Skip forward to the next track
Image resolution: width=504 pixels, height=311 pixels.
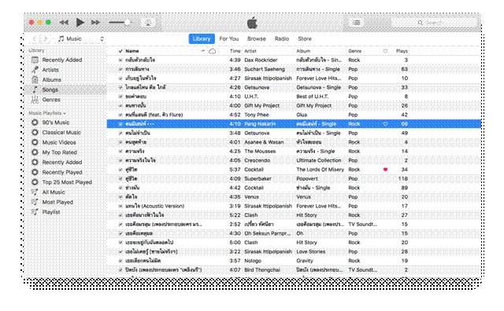95,23
